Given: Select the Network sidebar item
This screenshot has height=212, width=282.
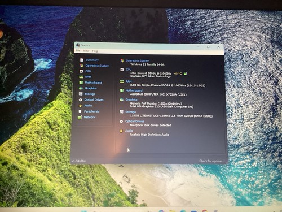Looking at the screenshot, I should coord(90,117).
